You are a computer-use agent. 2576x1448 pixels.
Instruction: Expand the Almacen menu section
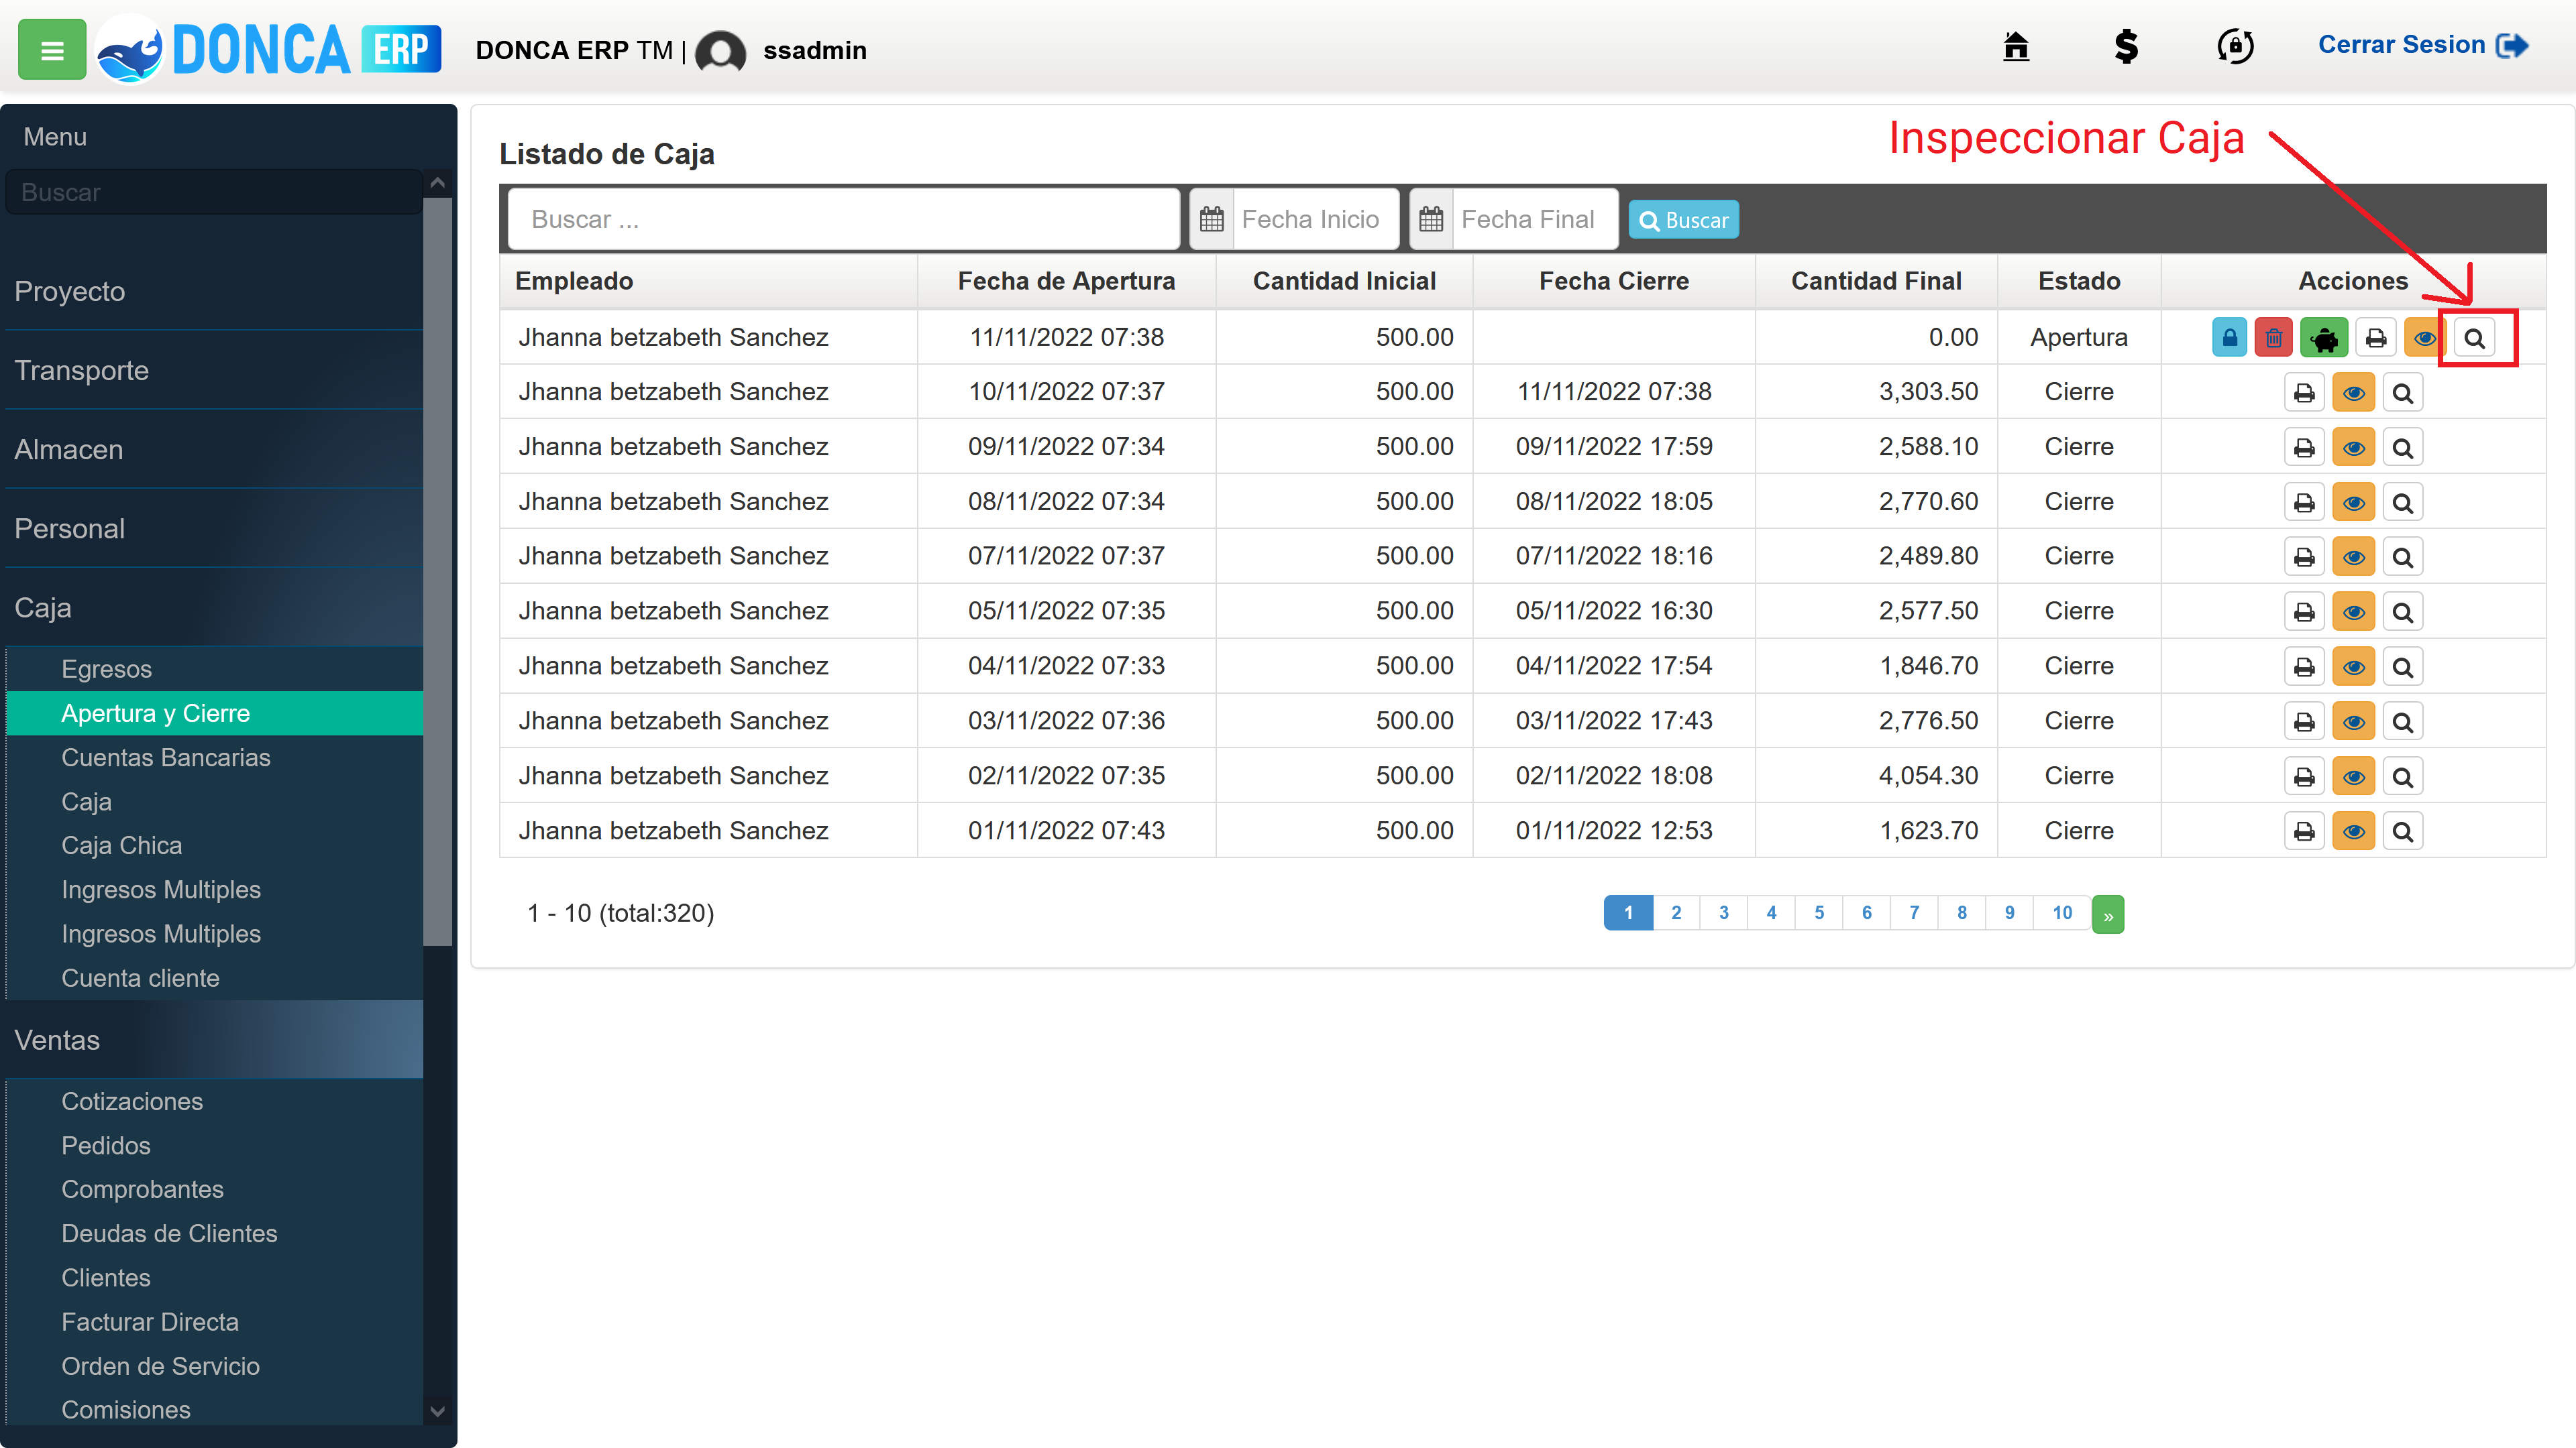[214, 450]
